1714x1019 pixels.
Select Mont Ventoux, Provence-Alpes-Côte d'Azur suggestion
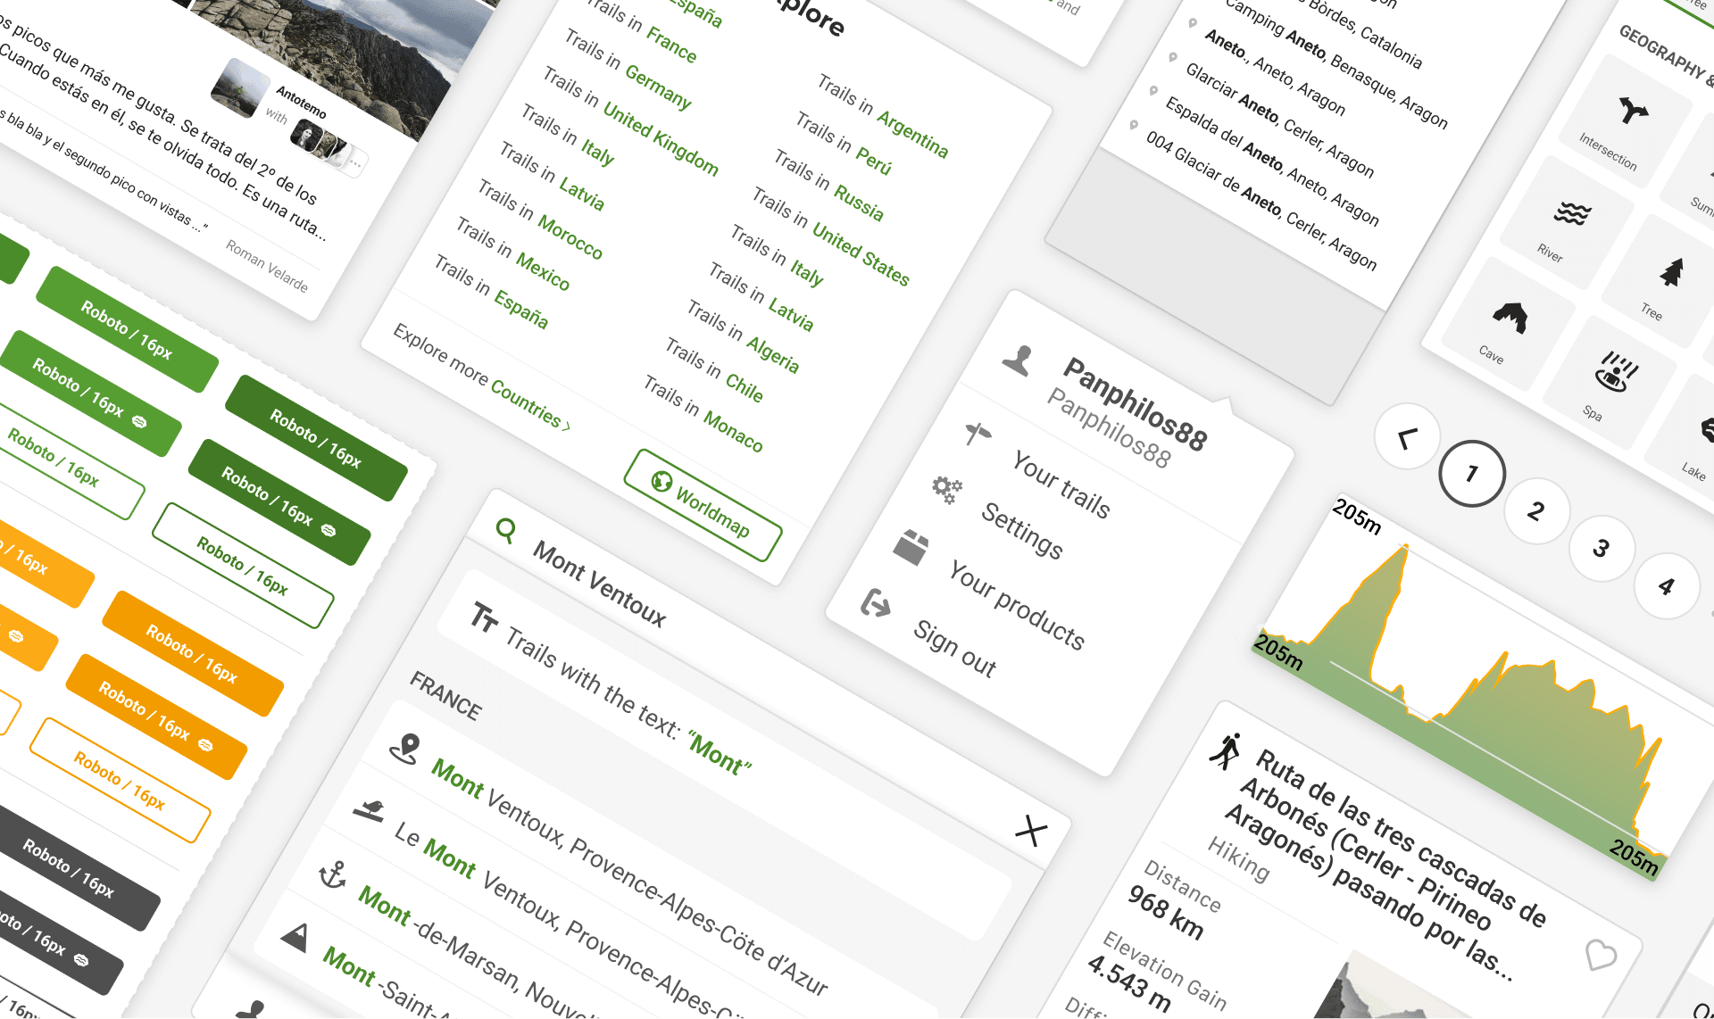[629, 877]
